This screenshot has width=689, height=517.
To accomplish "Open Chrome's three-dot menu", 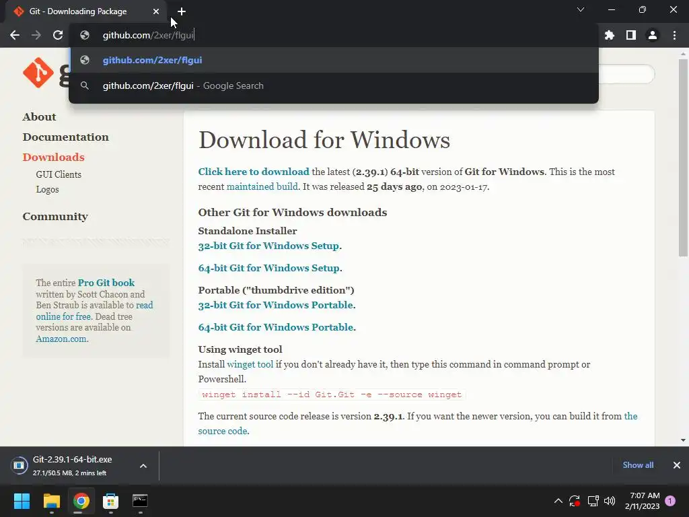I will (x=674, y=35).
